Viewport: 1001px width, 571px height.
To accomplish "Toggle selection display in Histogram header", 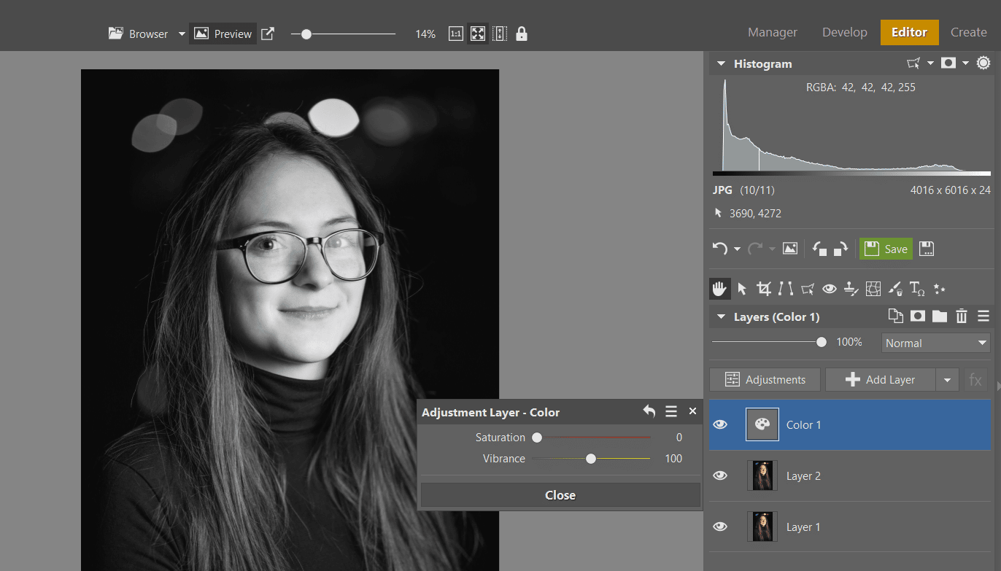I will click(x=913, y=63).
